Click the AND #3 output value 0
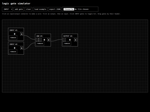 coord(44,40)
